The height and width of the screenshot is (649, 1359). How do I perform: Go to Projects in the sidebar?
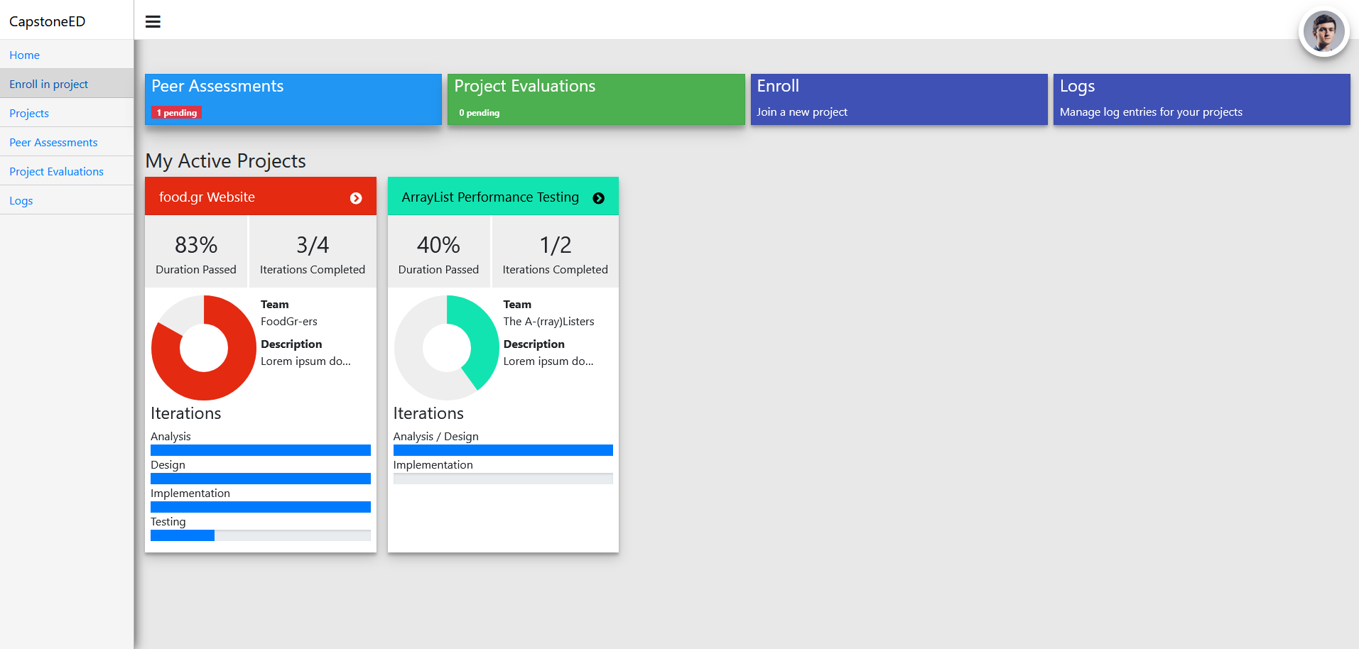tap(29, 113)
